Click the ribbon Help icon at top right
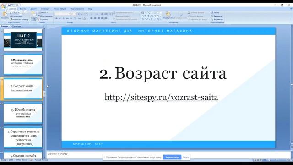293x165 pixels. [291, 9]
